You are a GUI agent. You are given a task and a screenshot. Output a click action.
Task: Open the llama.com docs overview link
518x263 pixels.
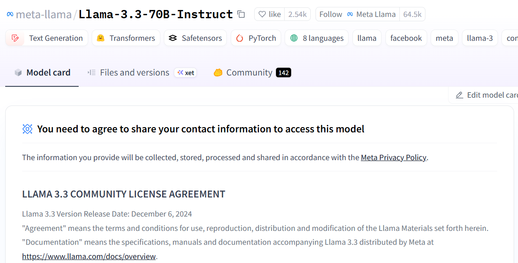(89, 256)
